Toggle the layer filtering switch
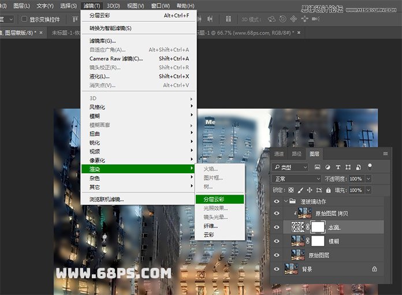The height and width of the screenshot is (295, 402). click(370, 167)
